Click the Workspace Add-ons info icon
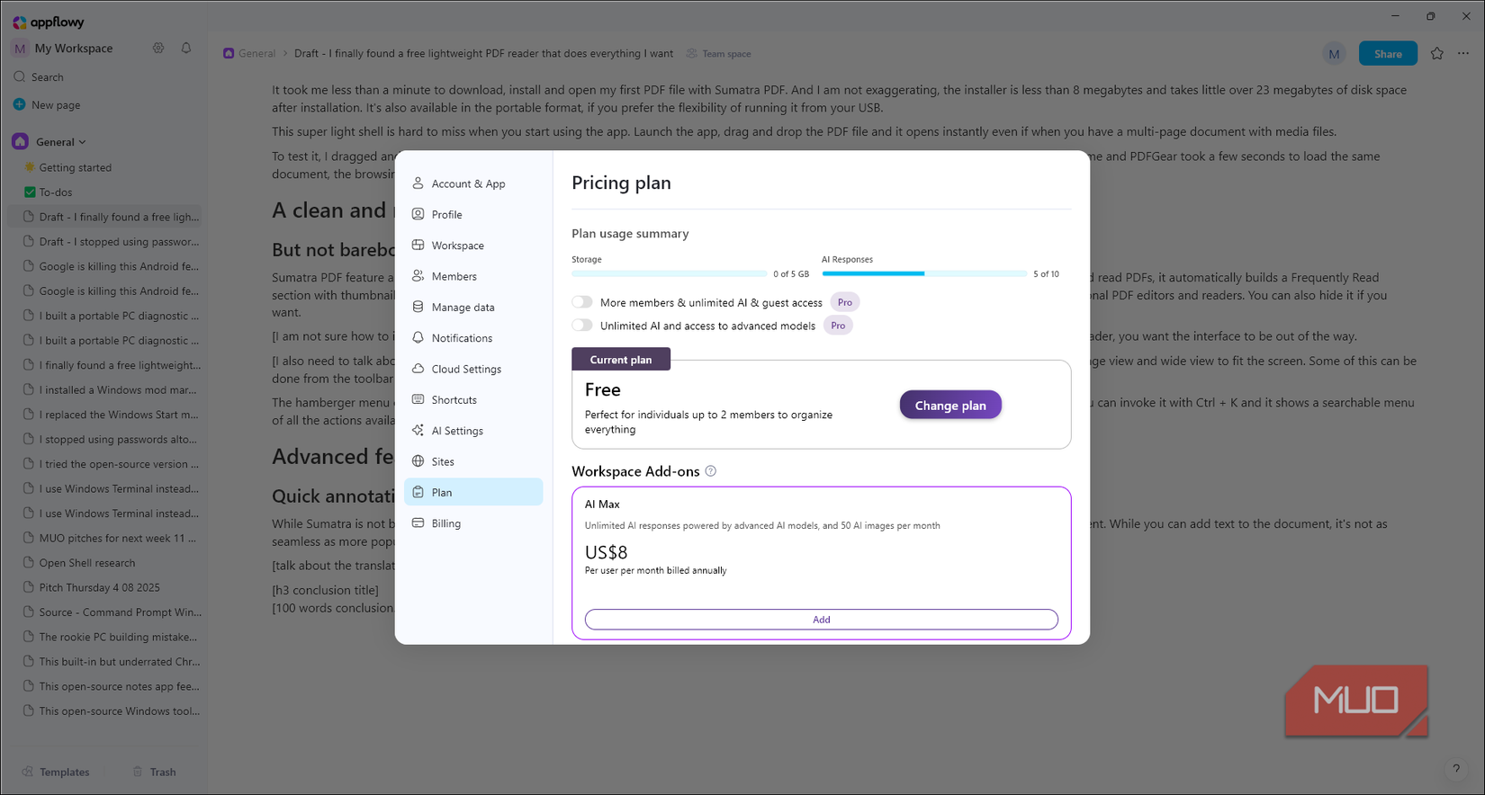1485x795 pixels. click(x=711, y=471)
